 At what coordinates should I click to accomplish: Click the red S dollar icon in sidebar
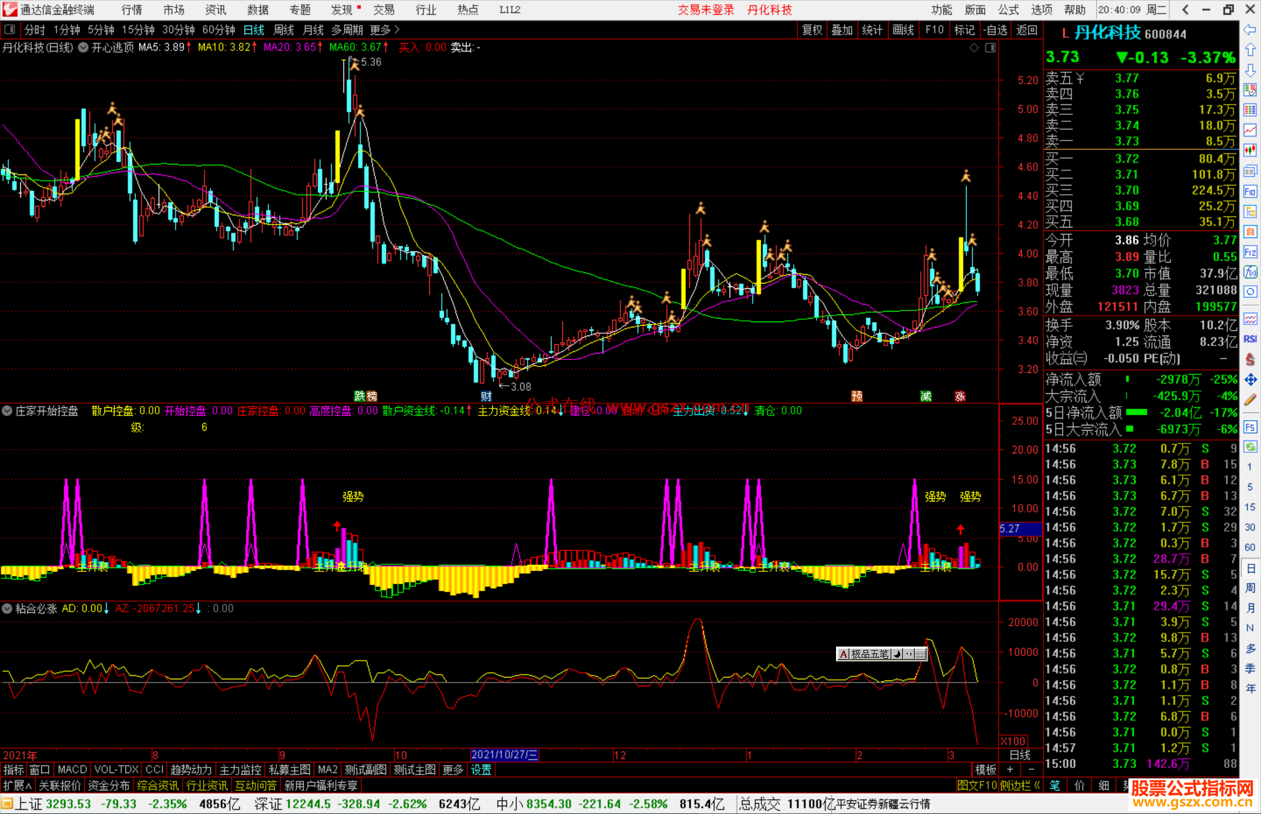coord(1250,359)
